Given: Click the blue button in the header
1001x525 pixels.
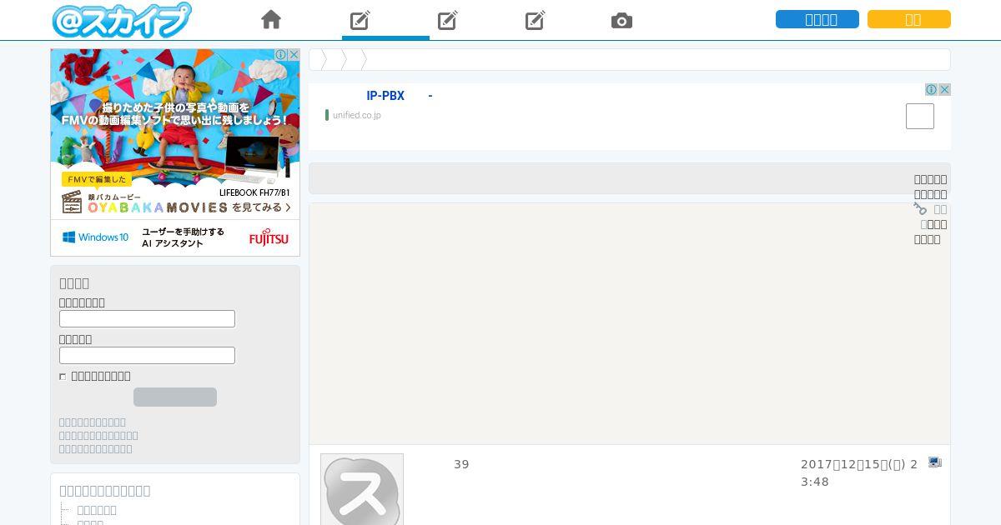Looking at the screenshot, I should (817, 19).
